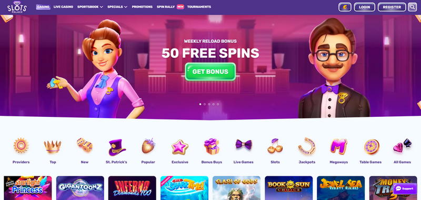Image resolution: width=421 pixels, height=200 pixels.
Task: Select the Top crown category icon
Action: click(53, 146)
